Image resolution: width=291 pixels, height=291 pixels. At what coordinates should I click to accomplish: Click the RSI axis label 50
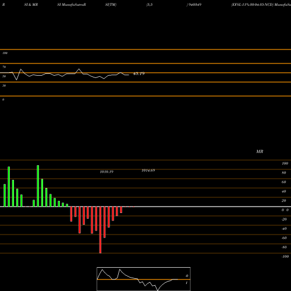4,76
